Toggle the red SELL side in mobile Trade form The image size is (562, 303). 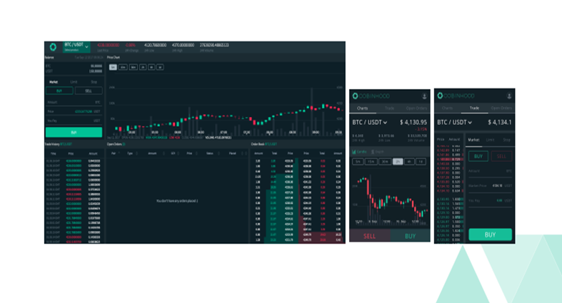click(501, 156)
